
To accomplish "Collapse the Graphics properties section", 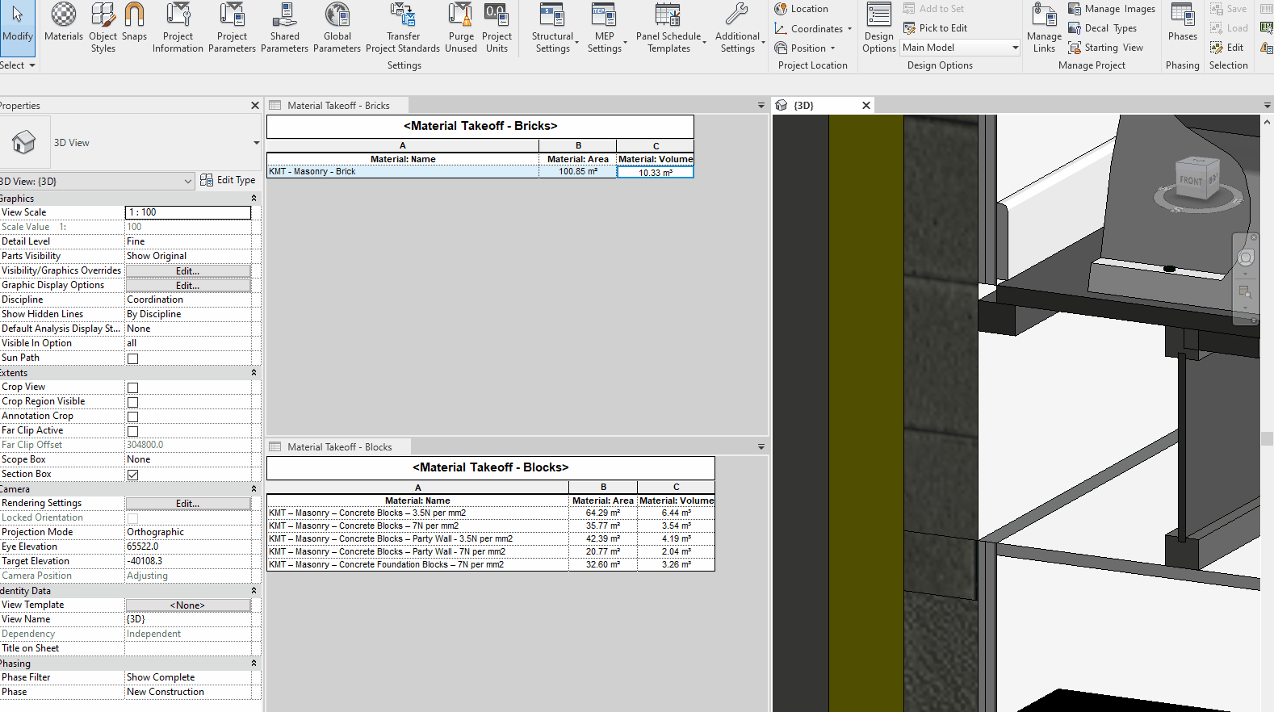I will point(254,199).
